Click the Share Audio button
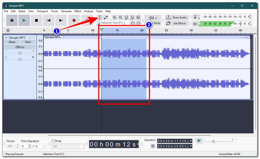Screen dimensions: 260x159 (177, 17)
